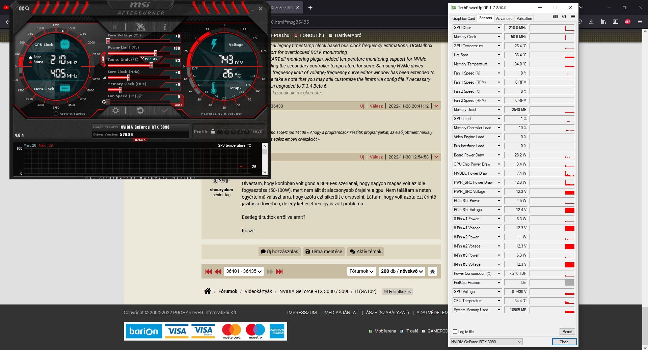Open the Afterburner information (i) icon
Image resolution: width=648 pixels, height=350 pixels.
click(x=165, y=27)
